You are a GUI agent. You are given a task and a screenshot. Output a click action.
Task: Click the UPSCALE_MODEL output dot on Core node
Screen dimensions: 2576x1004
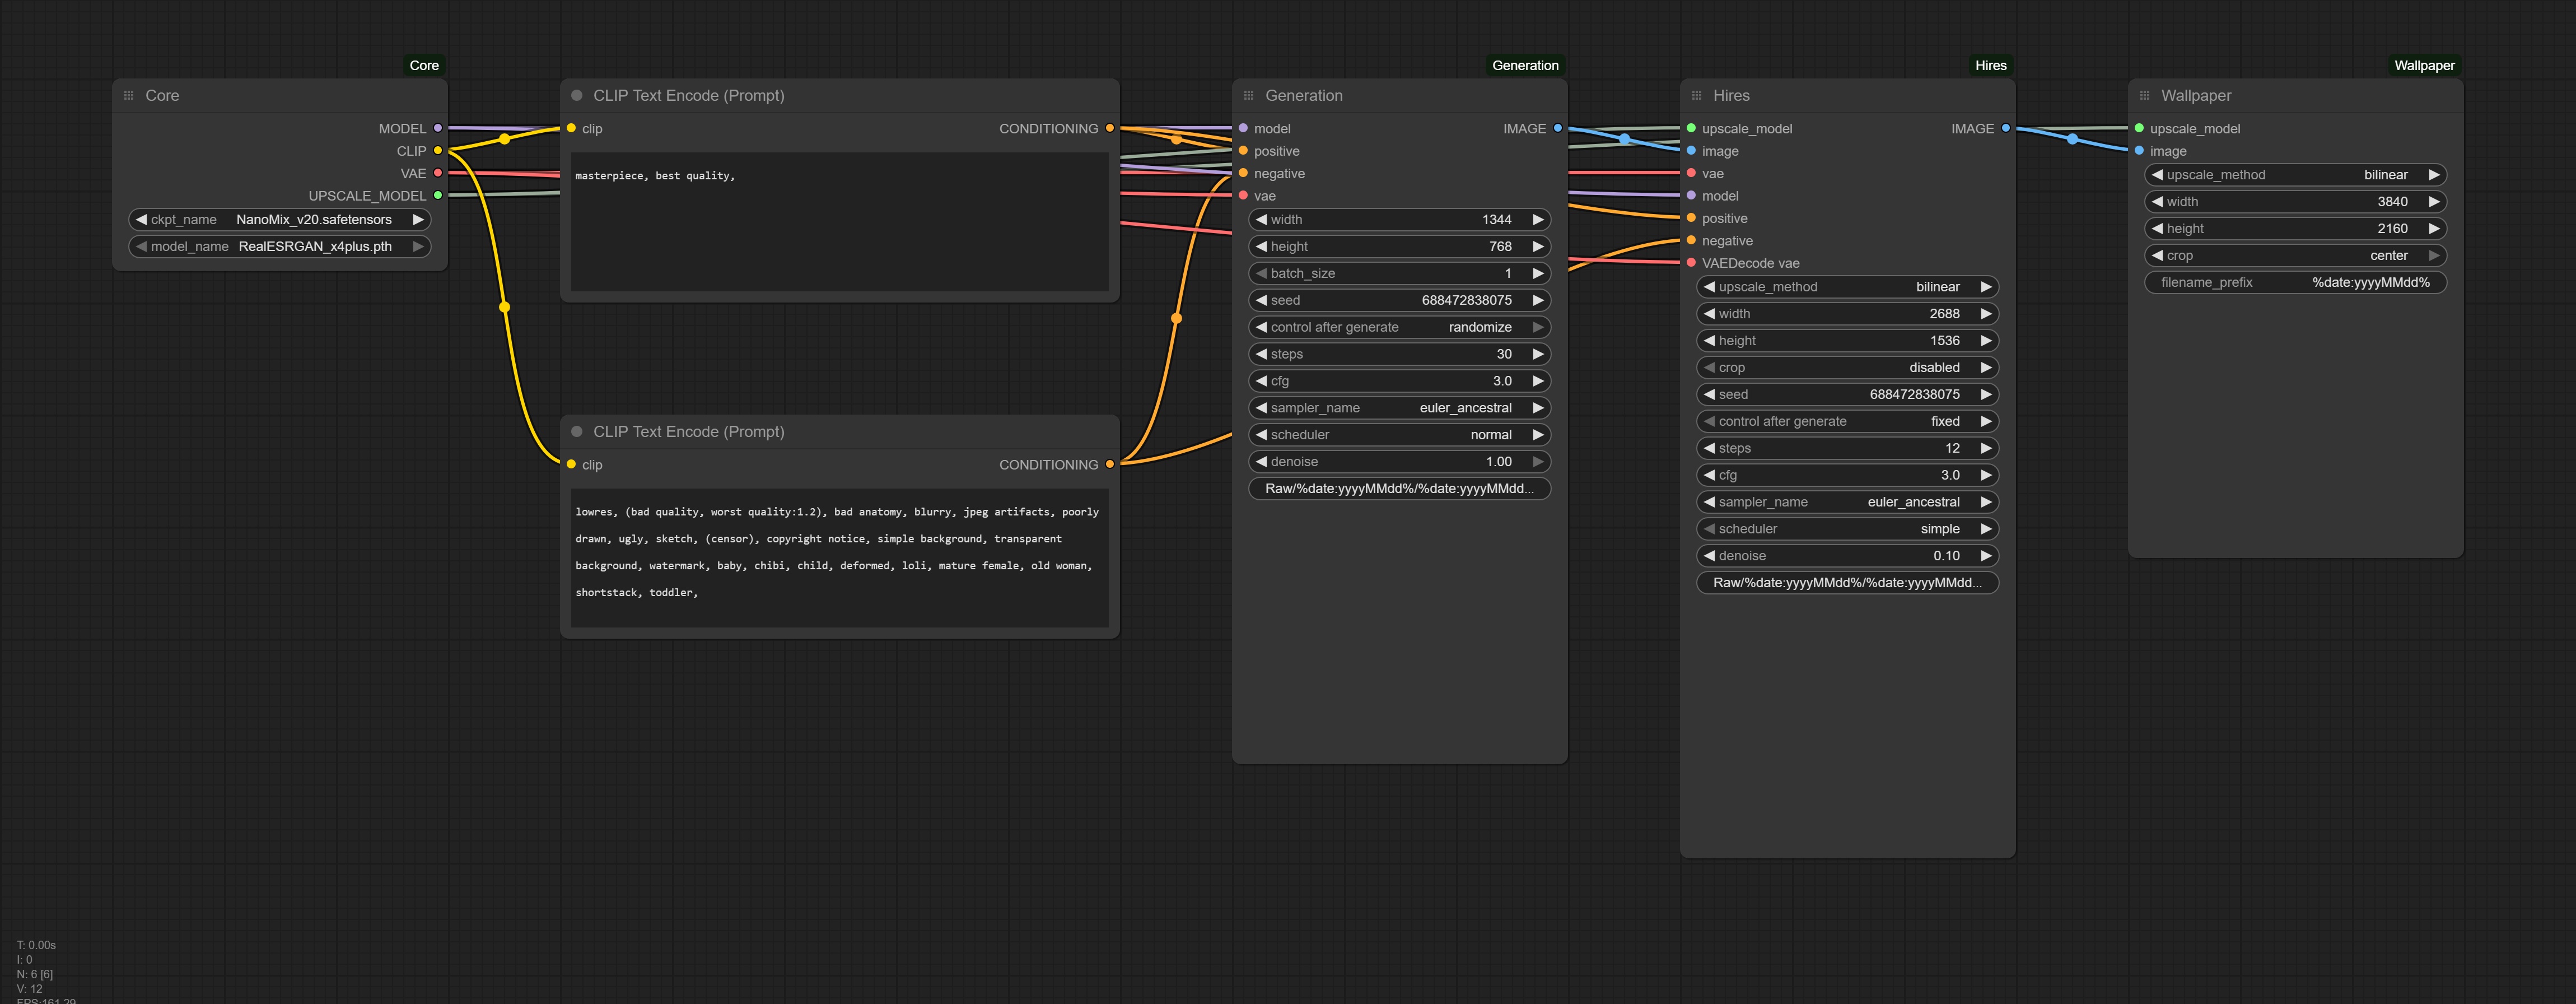tap(437, 195)
